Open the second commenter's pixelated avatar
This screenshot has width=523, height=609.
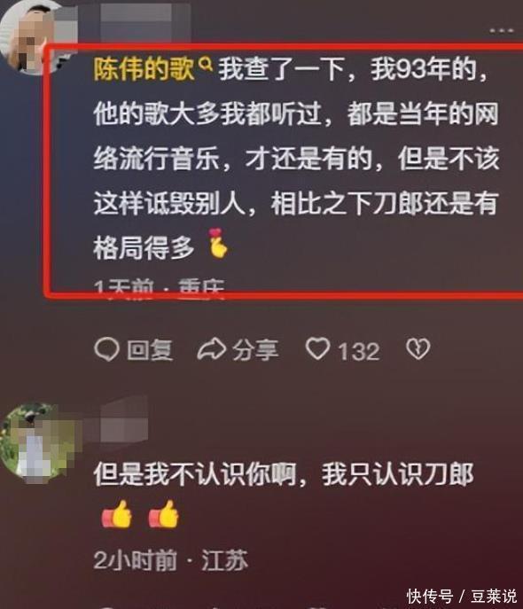tap(38, 442)
